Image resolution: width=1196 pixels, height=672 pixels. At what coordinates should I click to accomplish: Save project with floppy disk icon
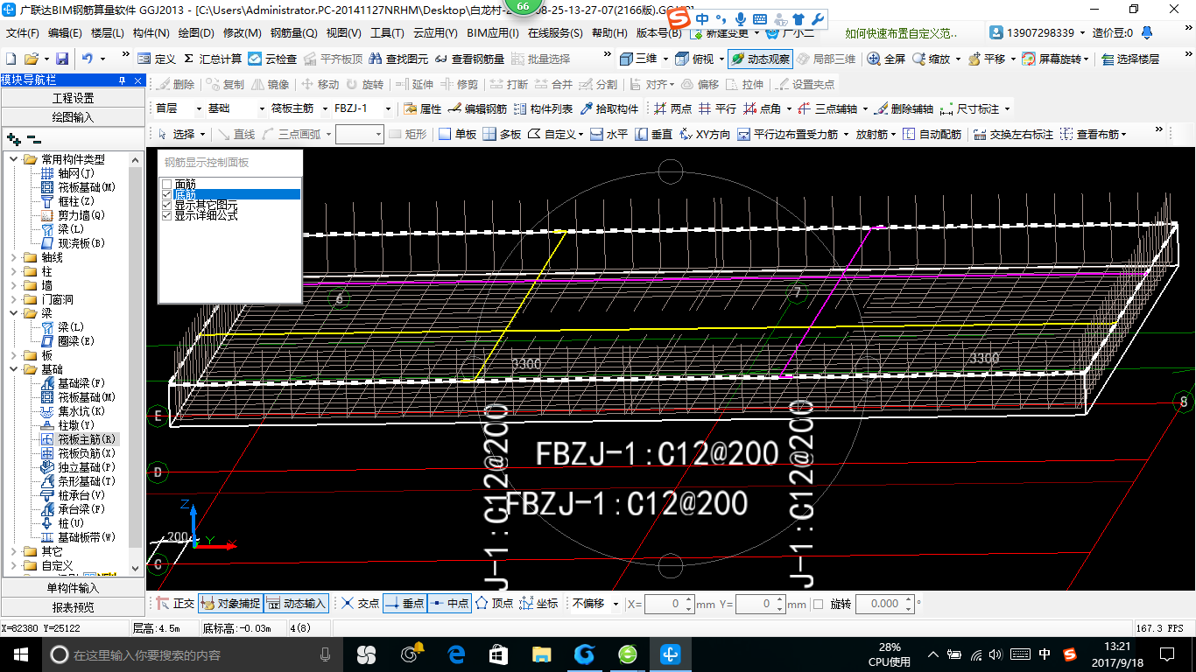[x=62, y=59]
